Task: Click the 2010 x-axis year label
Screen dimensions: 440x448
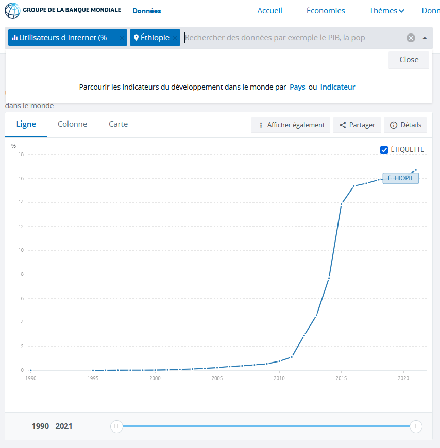Action: tap(279, 378)
